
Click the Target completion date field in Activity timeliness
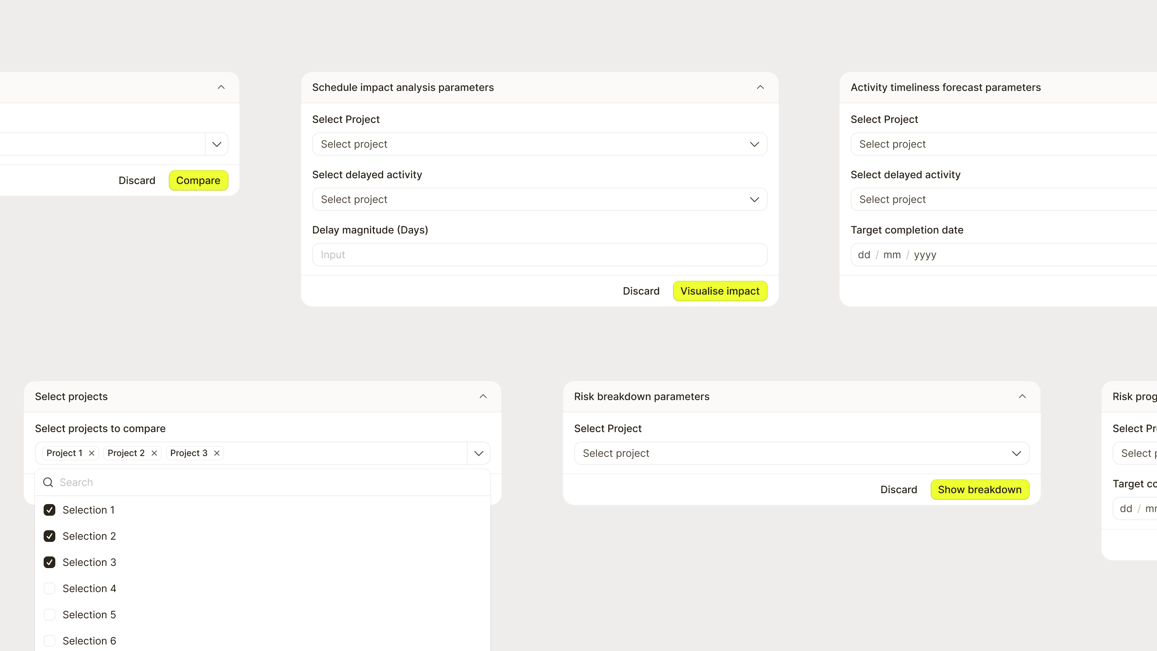click(x=1004, y=255)
